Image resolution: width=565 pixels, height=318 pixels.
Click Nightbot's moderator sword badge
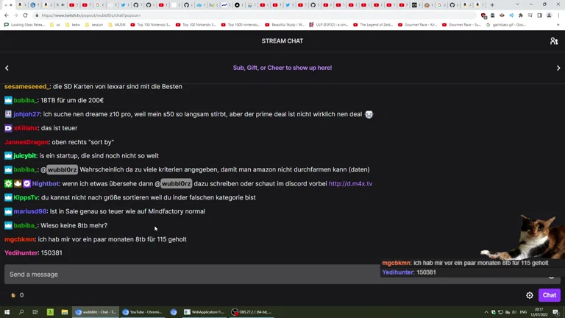click(x=8, y=183)
